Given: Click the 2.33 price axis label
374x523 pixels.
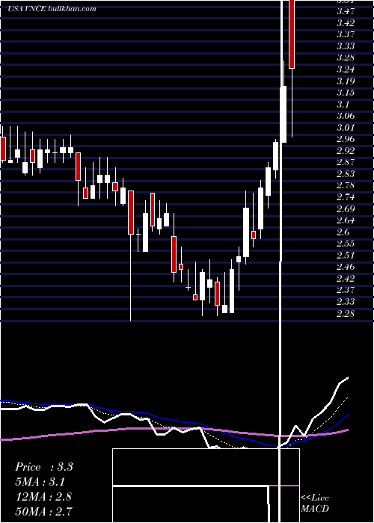Looking at the screenshot, I should tap(346, 302).
